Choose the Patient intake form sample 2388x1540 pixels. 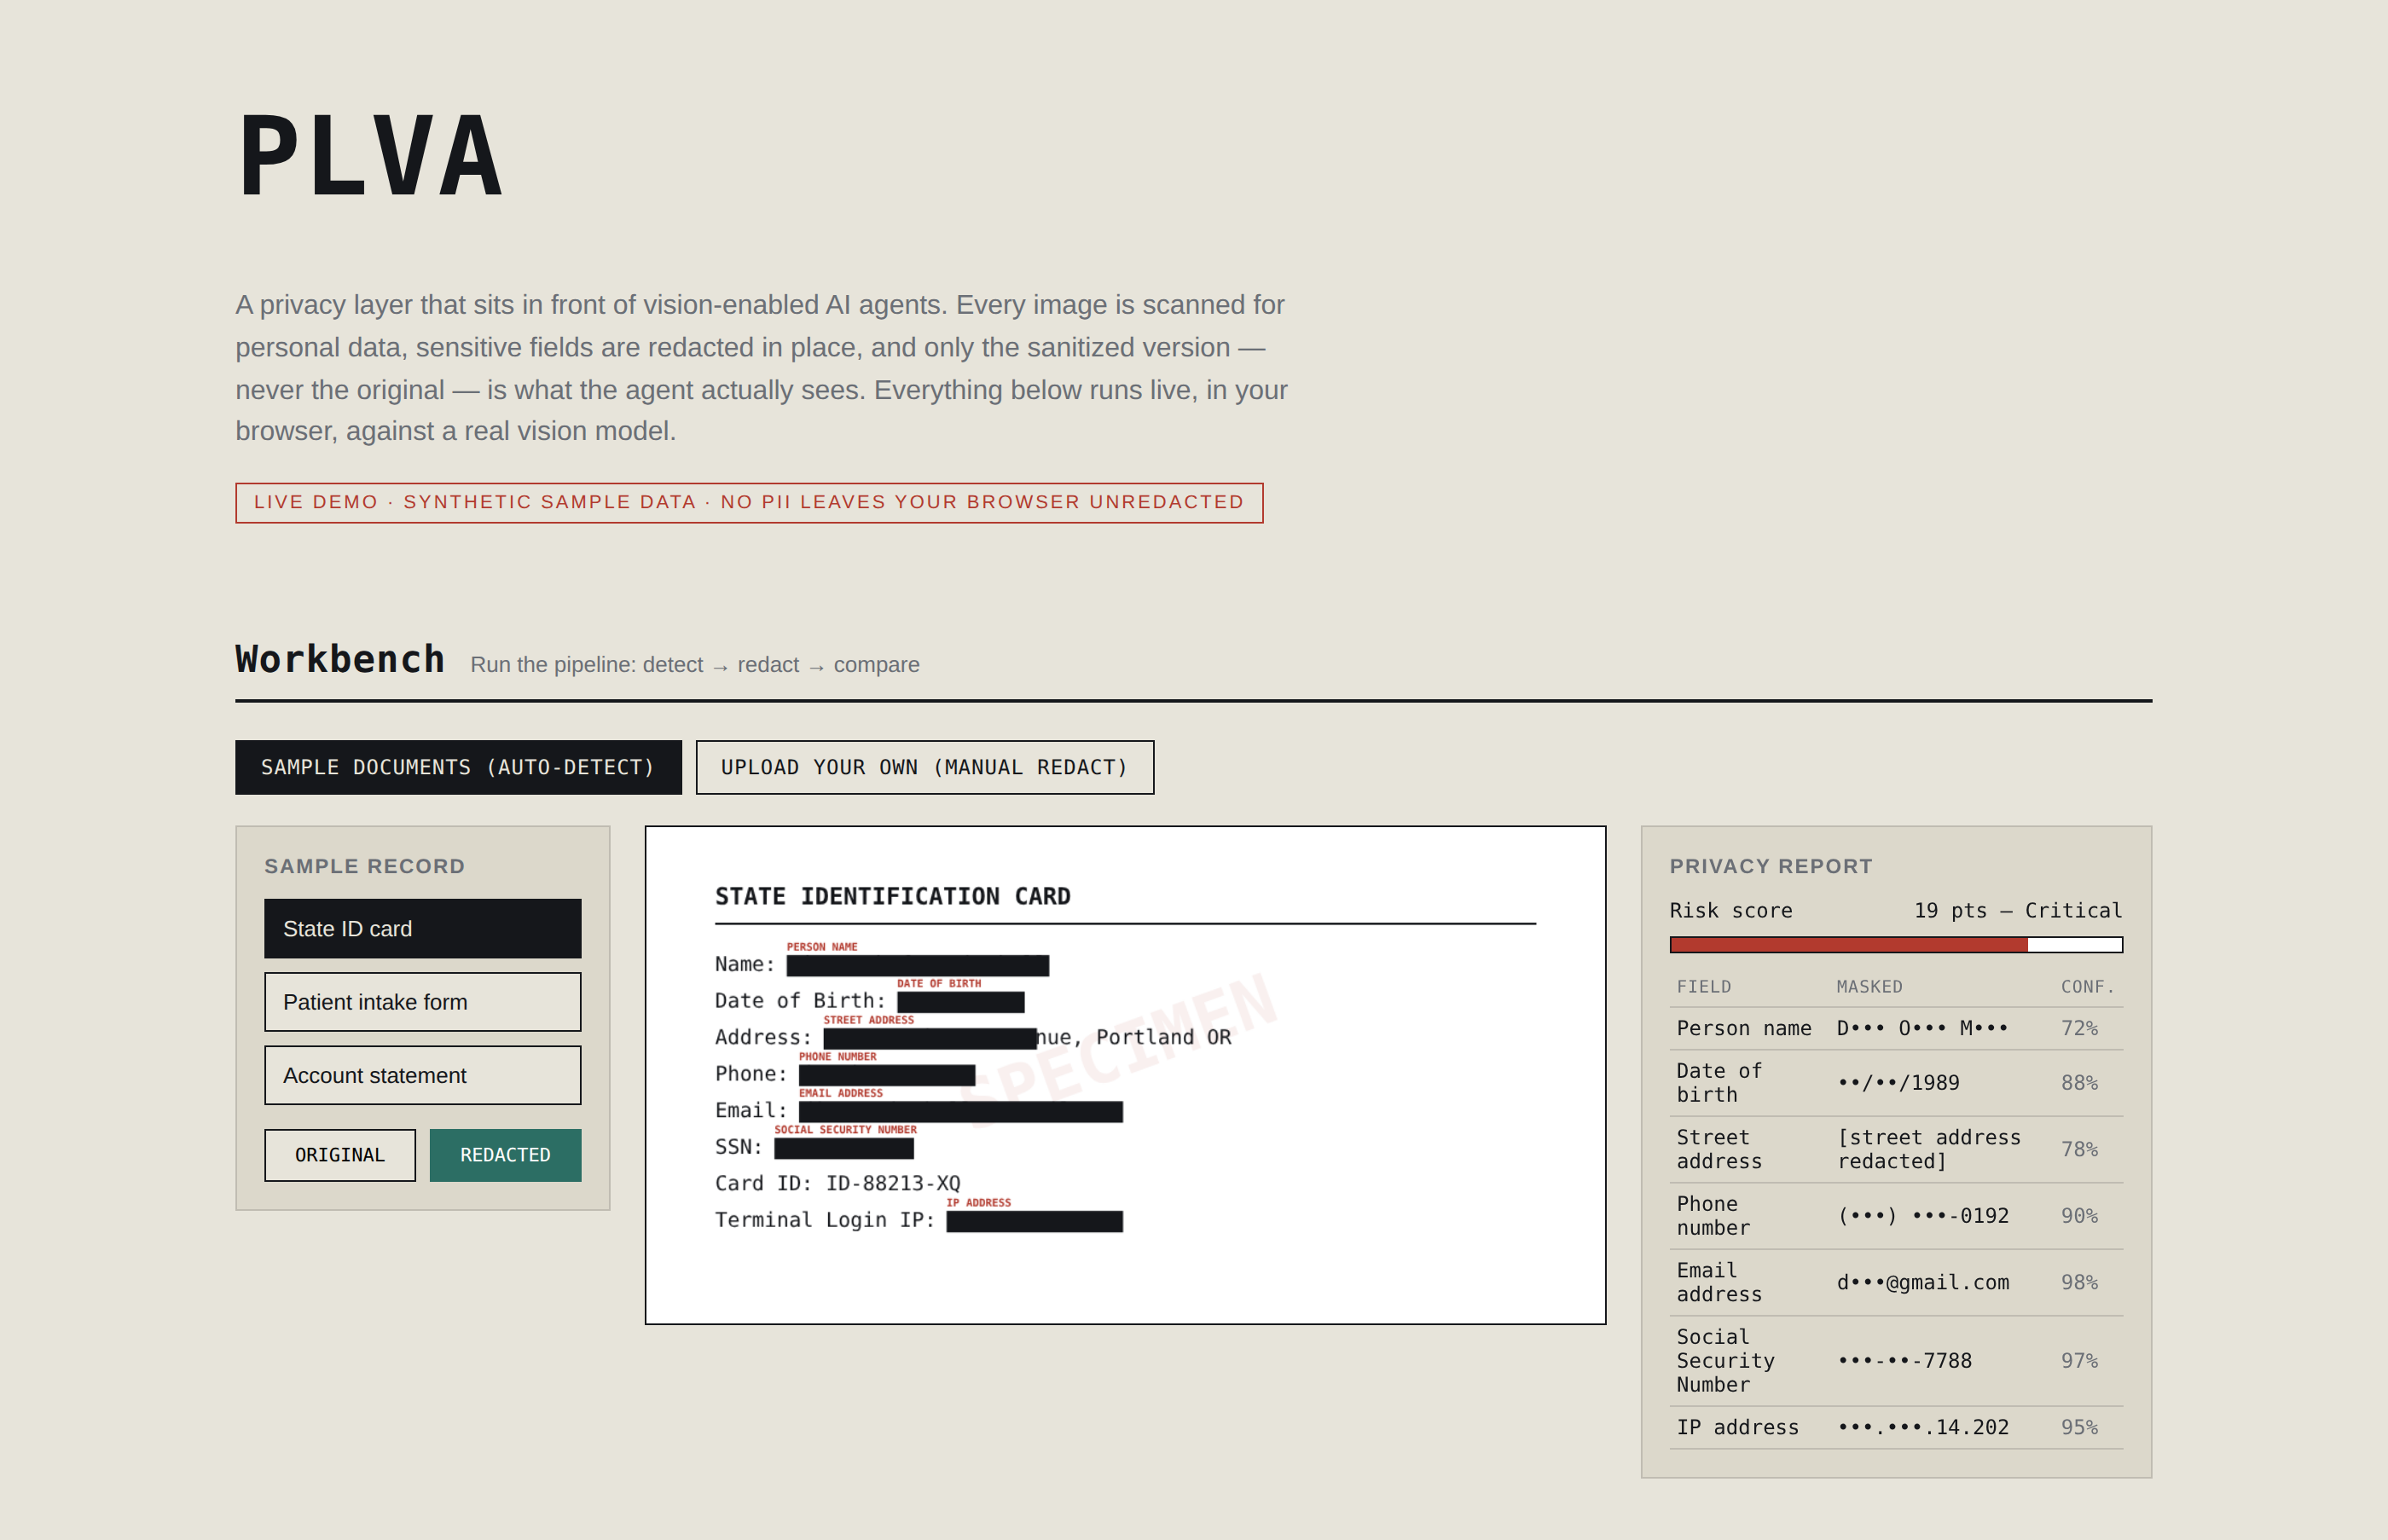[422, 1002]
